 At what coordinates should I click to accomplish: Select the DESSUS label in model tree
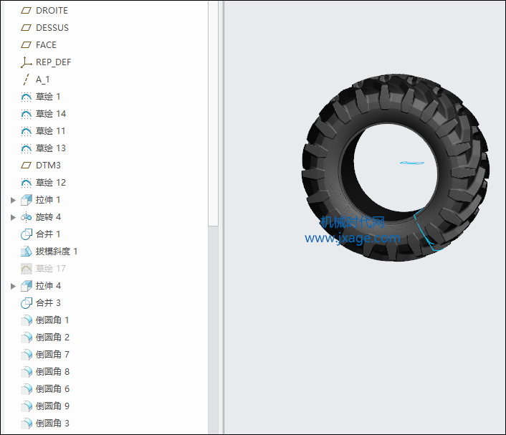coord(52,28)
